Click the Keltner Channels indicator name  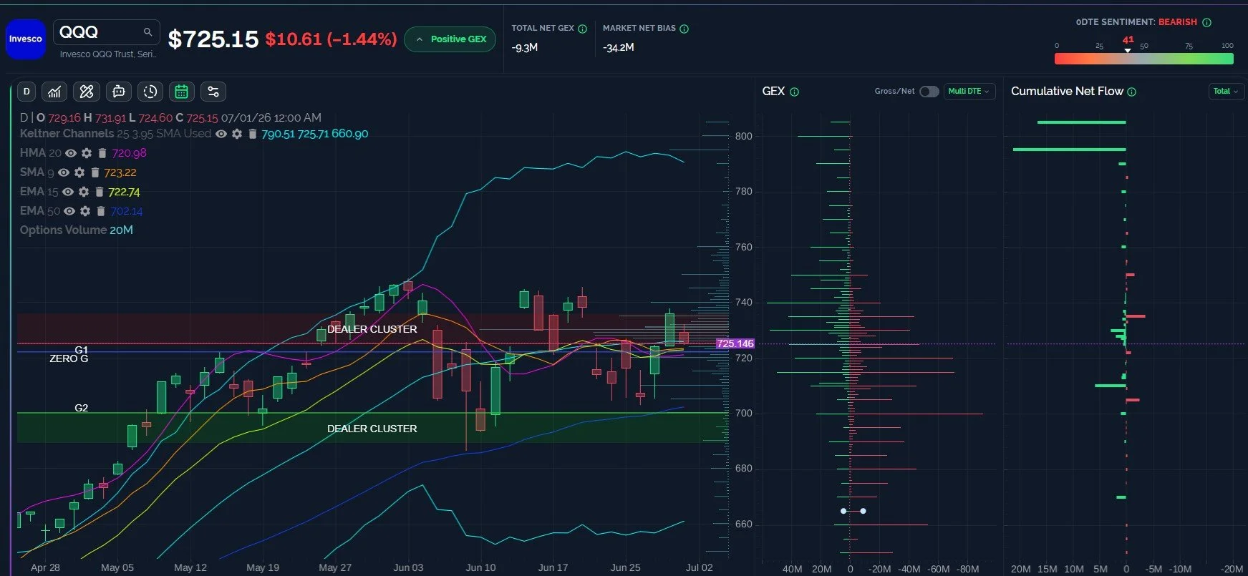click(x=67, y=134)
